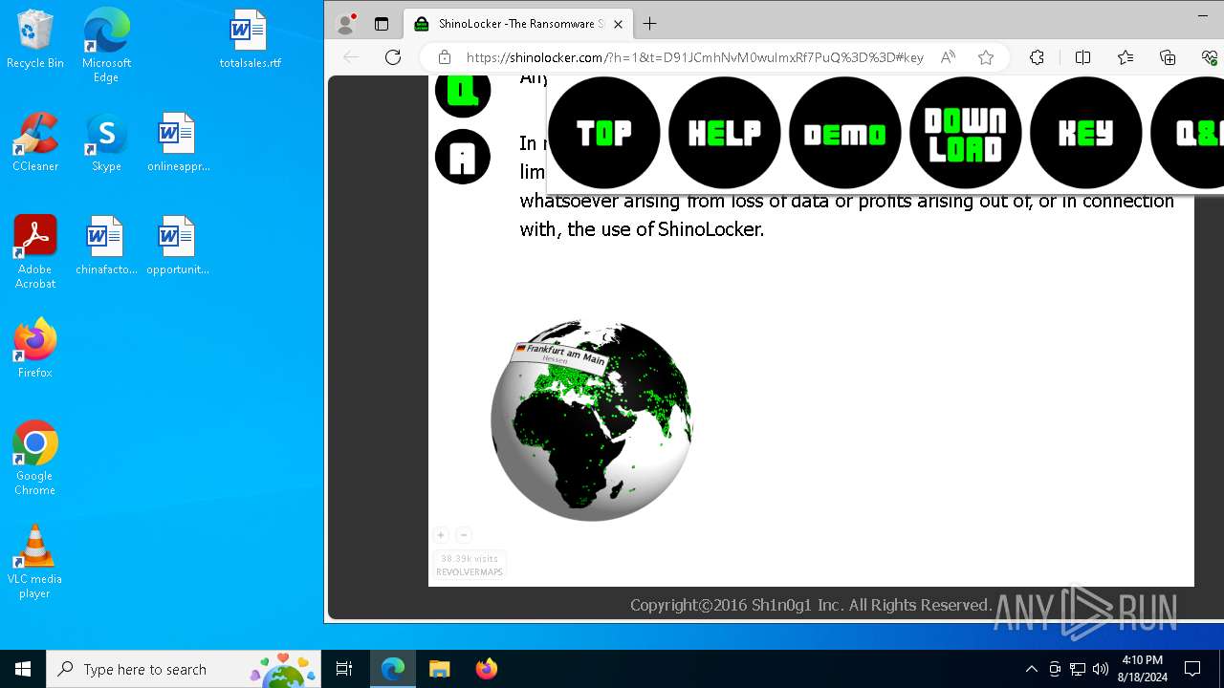Toggle Read aloud in address bar
1224x688 pixels.
point(948,57)
